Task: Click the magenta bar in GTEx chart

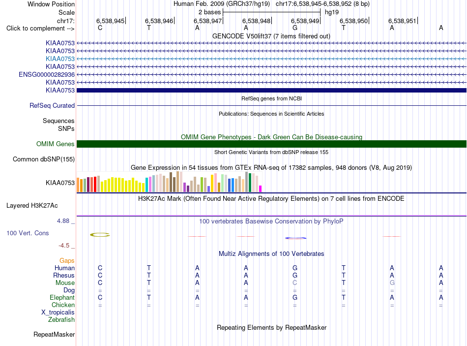Action: (x=261, y=189)
